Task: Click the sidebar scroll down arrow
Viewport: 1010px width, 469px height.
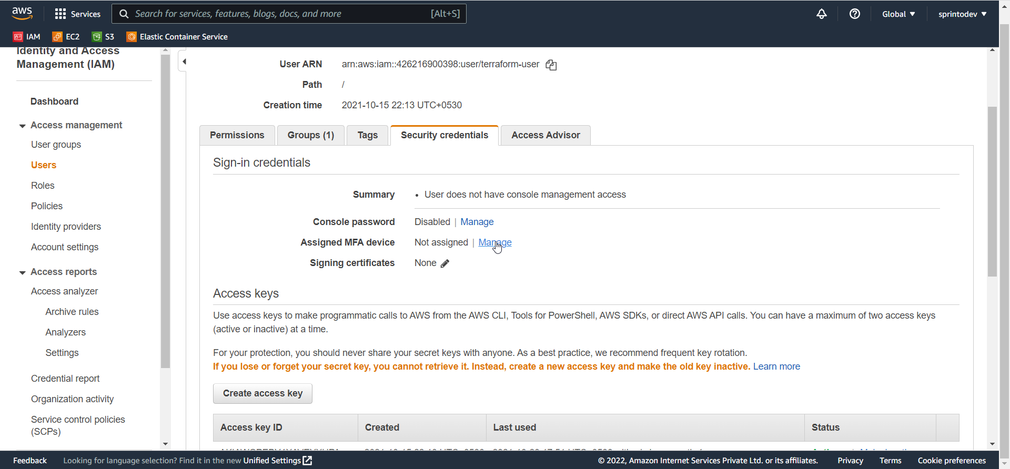Action: (x=165, y=444)
